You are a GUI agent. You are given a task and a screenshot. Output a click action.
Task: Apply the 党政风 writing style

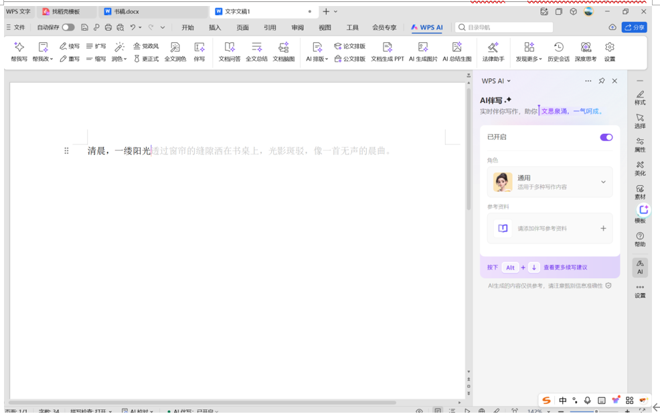(146, 46)
